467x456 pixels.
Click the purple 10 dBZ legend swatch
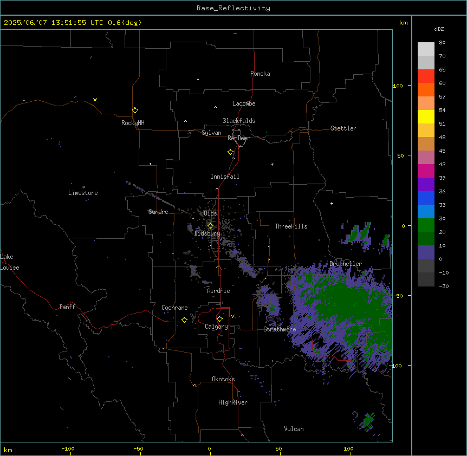[x=426, y=252]
